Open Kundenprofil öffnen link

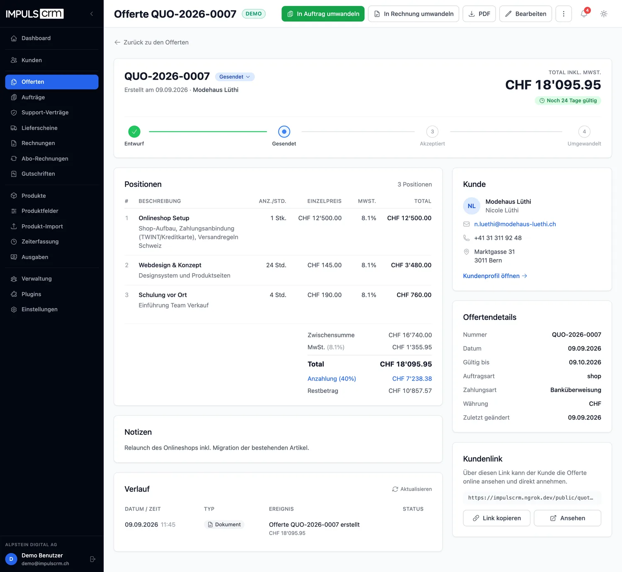tap(495, 276)
